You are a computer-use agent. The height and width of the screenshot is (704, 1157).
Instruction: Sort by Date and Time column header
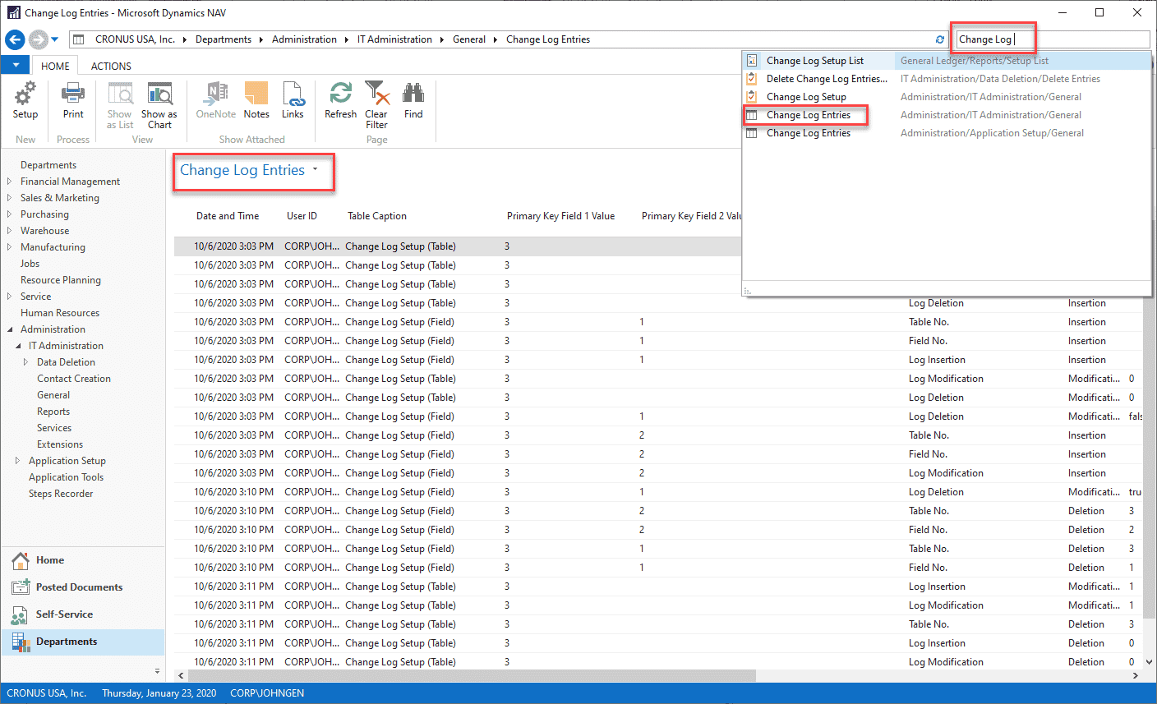228,216
